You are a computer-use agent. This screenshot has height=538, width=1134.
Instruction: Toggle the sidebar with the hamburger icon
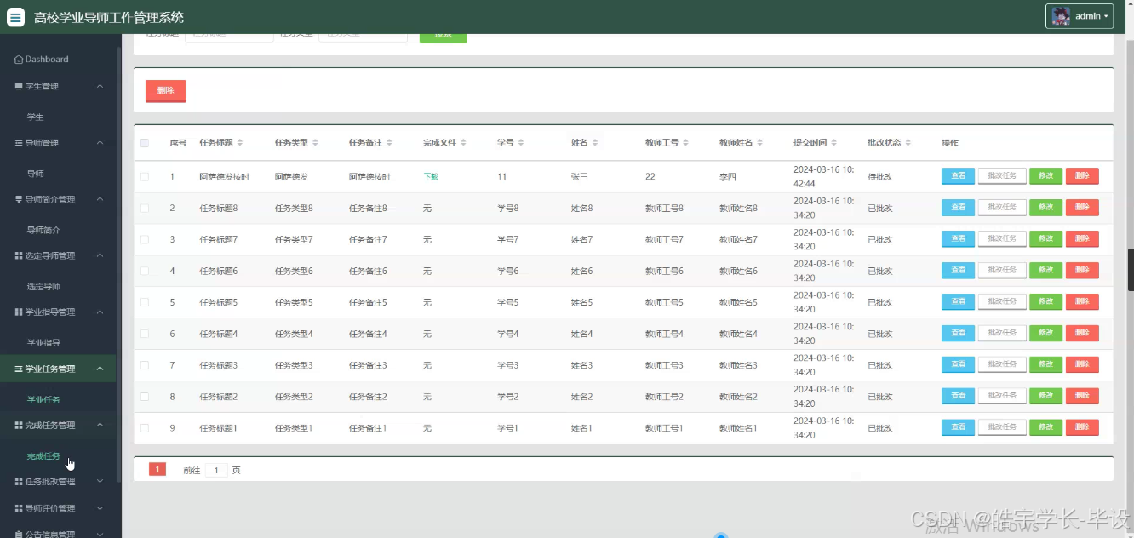pos(15,17)
